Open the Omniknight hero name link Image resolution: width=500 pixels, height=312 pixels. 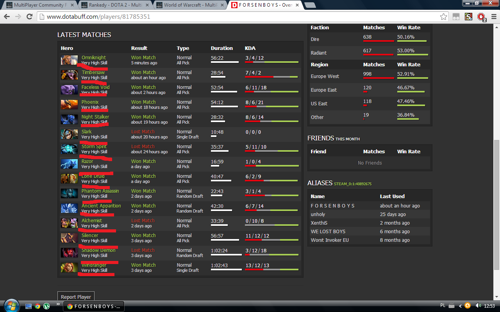(94, 58)
